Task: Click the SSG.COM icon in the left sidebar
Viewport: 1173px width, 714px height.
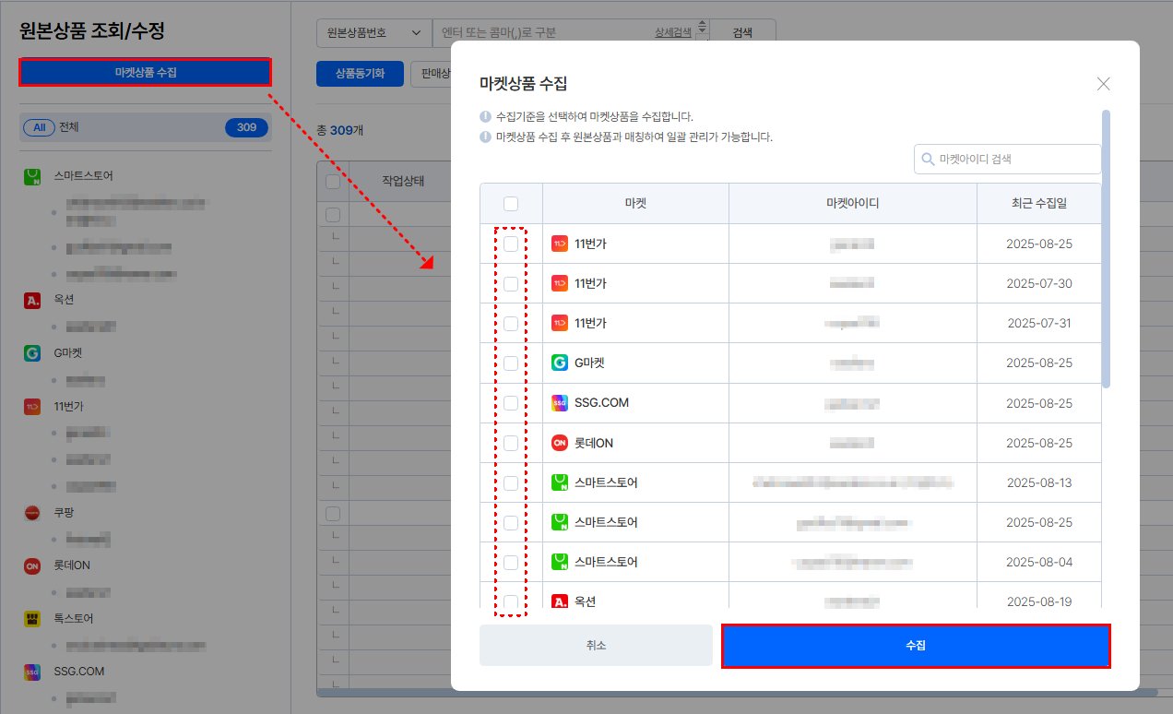Action: click(32, 672)
